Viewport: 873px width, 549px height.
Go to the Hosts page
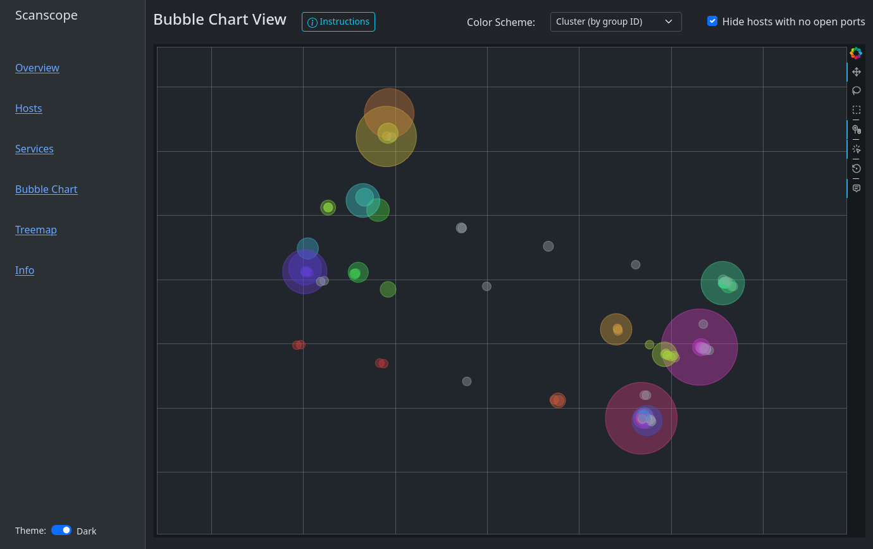[28, 108]
